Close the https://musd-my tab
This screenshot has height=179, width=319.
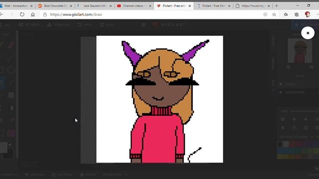coord(269,6)
